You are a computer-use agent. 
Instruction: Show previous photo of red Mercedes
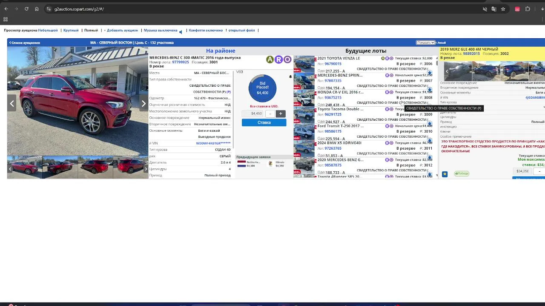(x=12, y=103)
